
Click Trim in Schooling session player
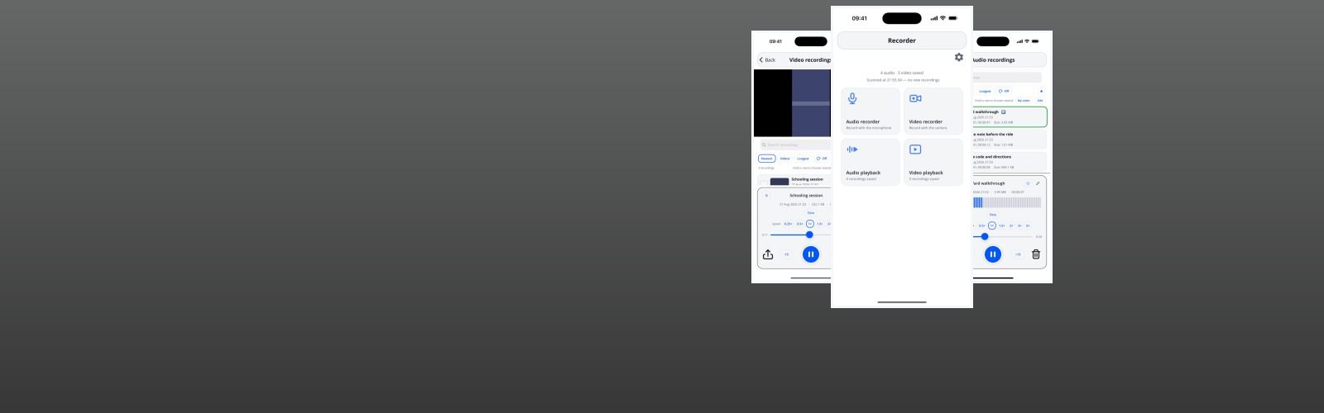pyautogui.click(x=810, y=213)
